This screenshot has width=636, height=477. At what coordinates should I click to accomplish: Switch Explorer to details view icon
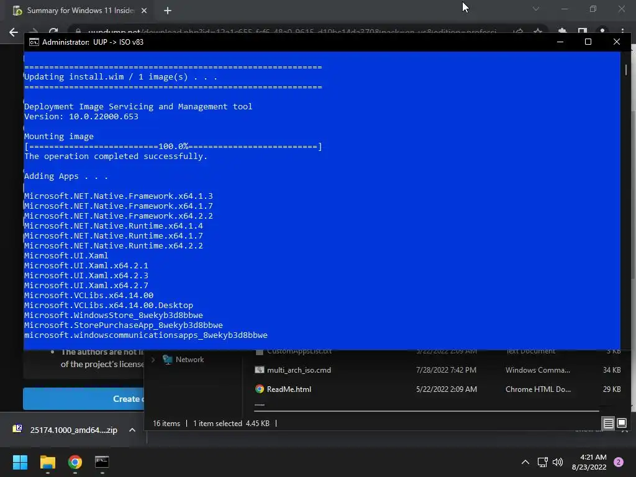609,424
